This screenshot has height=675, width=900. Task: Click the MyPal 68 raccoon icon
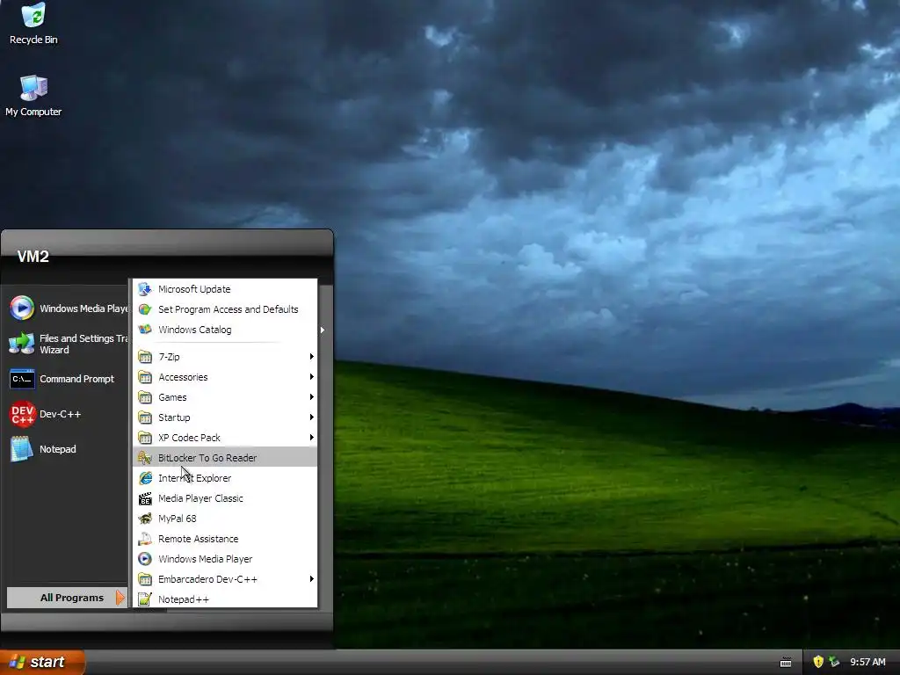[145, 519]
